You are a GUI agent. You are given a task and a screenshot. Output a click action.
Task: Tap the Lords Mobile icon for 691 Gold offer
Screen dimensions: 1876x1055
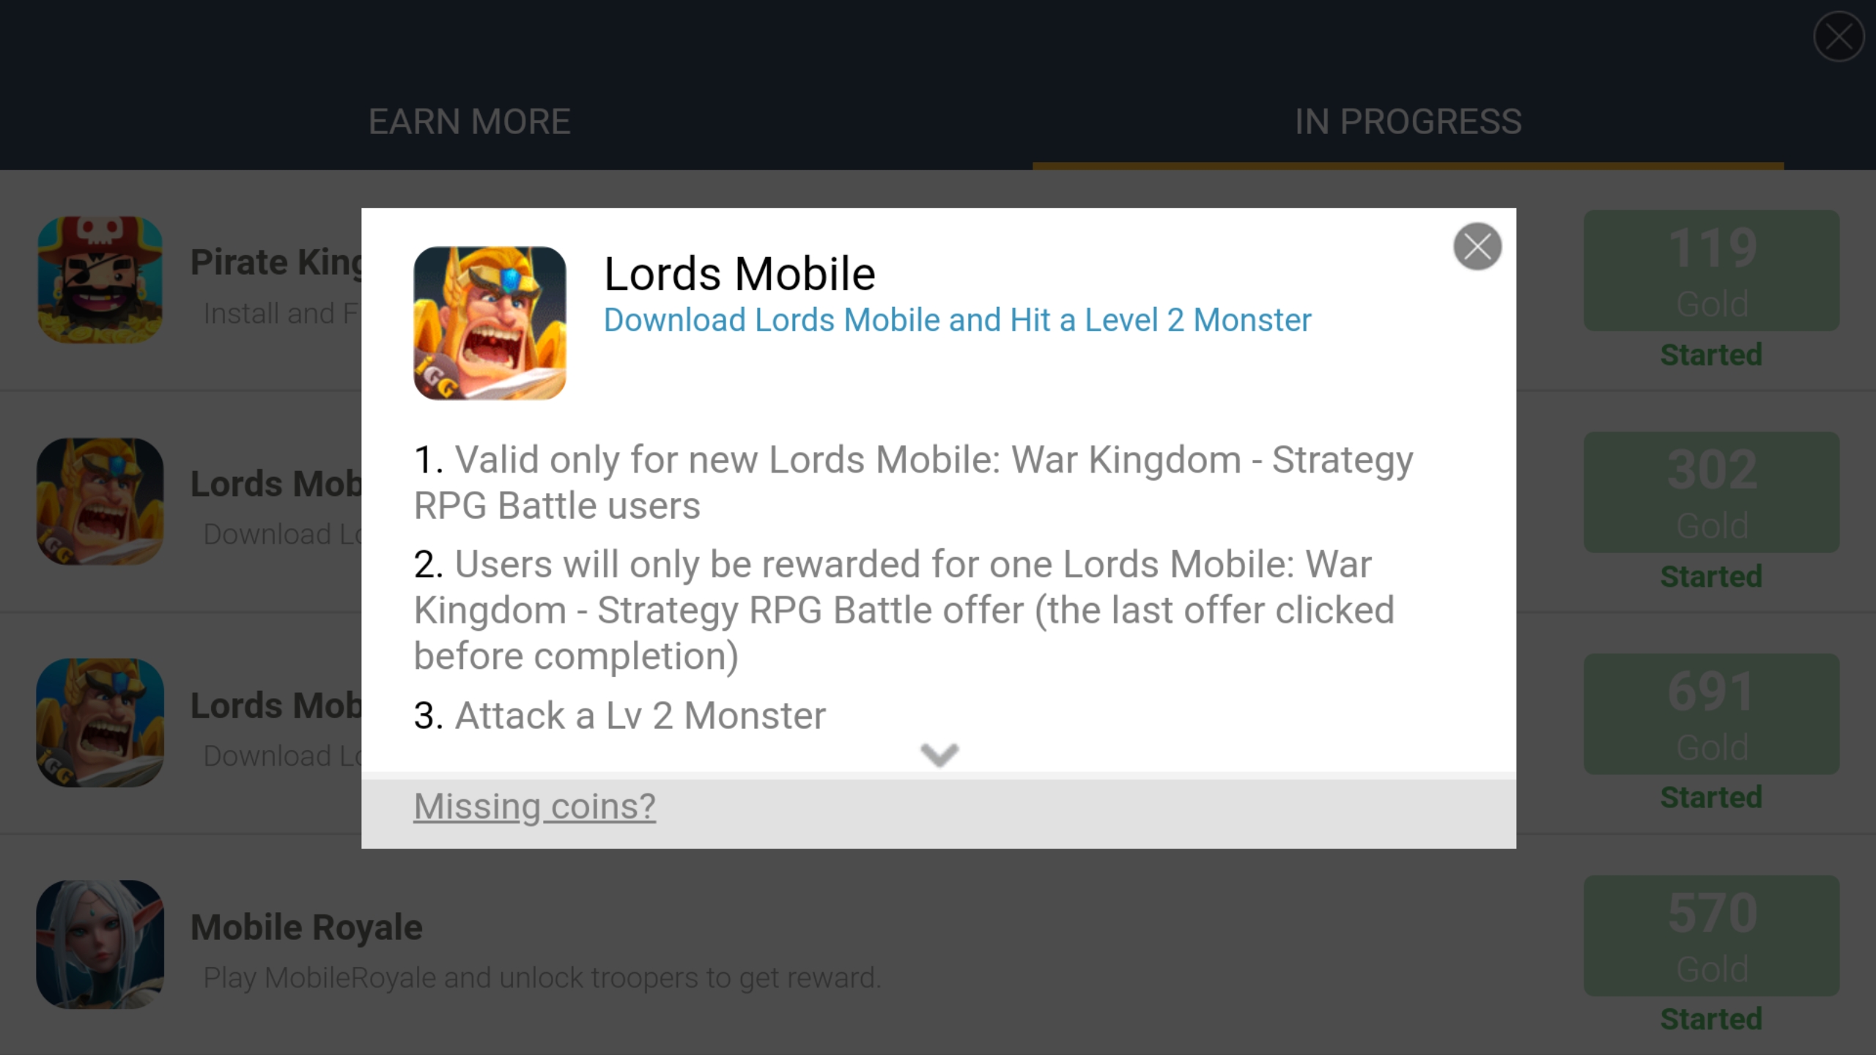[100, 722]
